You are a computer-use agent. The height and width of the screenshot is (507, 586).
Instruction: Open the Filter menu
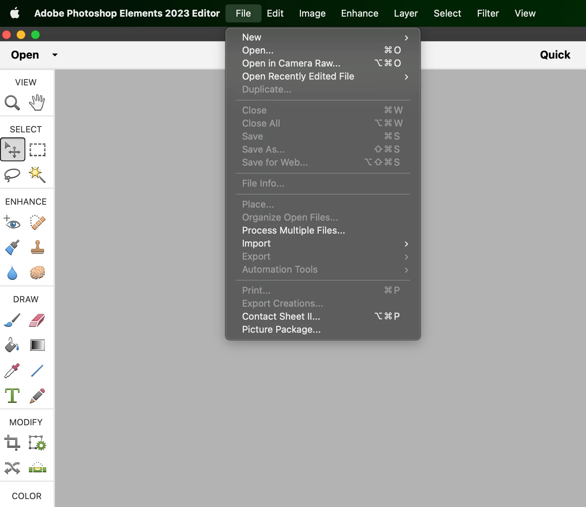pos(488,13)
